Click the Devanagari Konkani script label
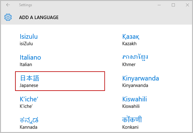Image resolution: width=193 pixels, height=133 pixels. [x=132, y=120]
